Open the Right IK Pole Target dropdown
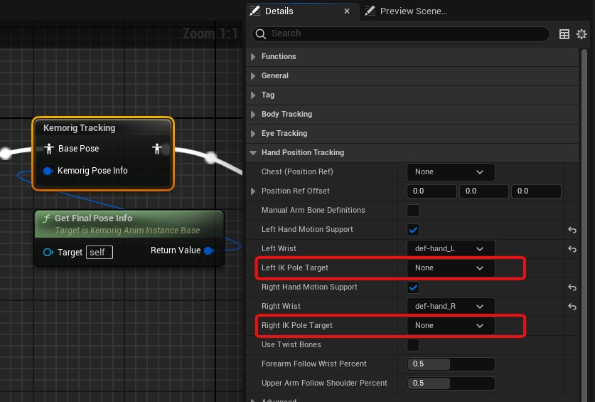The height and width of the screenshot is (402, 595). [450, 326]
